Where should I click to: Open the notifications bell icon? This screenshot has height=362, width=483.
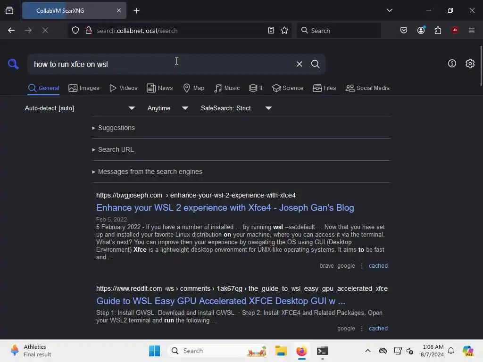point(450,351)
